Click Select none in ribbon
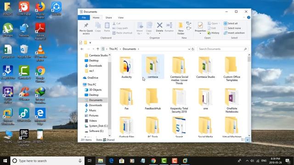This screenshot has height=165, width=294. pyautogui.click(x=232, y=28)
